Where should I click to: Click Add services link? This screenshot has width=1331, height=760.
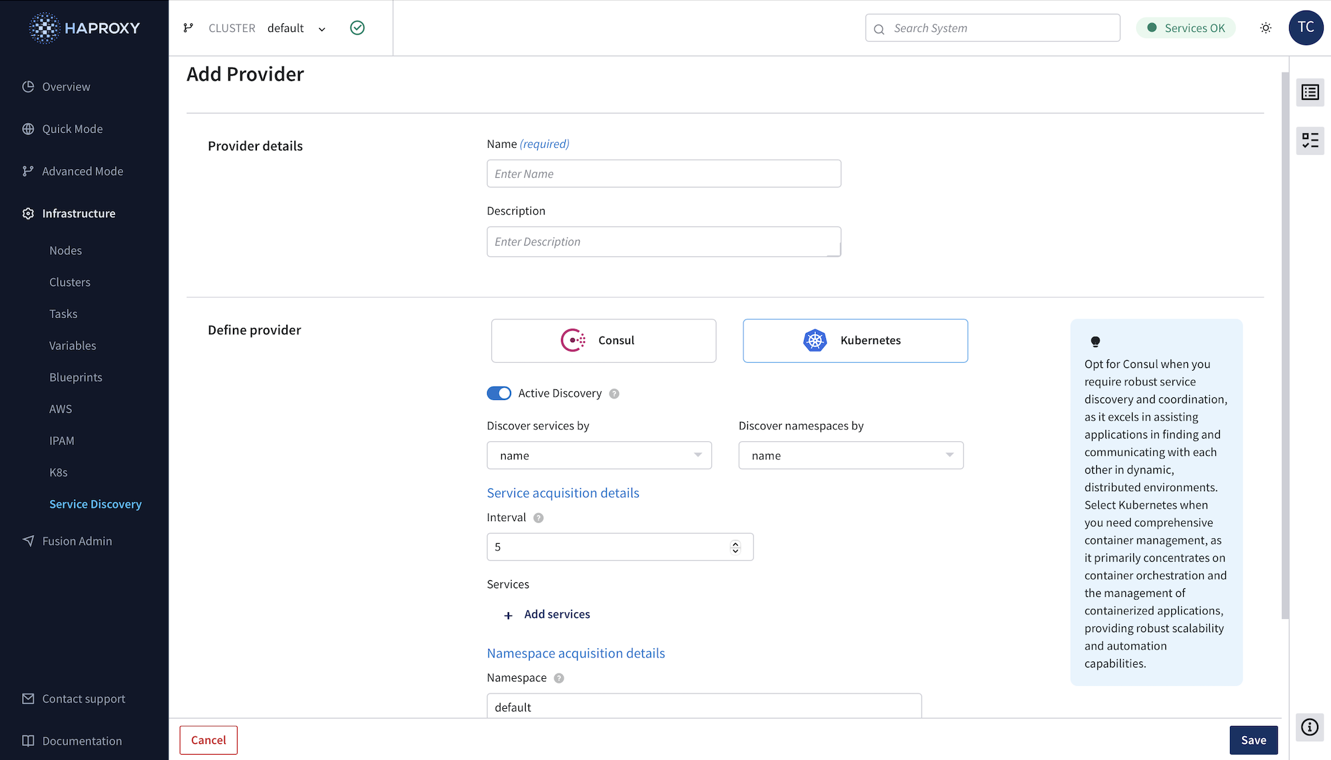[x=557, y=614]
